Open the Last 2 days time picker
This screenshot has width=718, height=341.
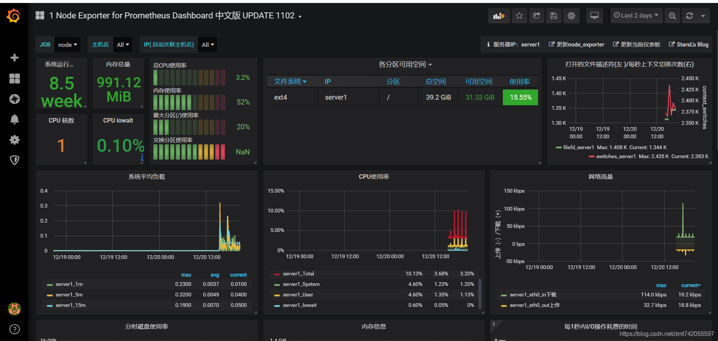coord(636,16)
